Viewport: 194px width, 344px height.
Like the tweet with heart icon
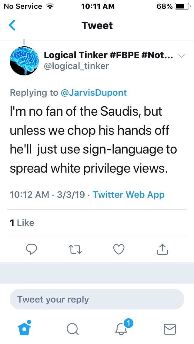pos(119,249)
